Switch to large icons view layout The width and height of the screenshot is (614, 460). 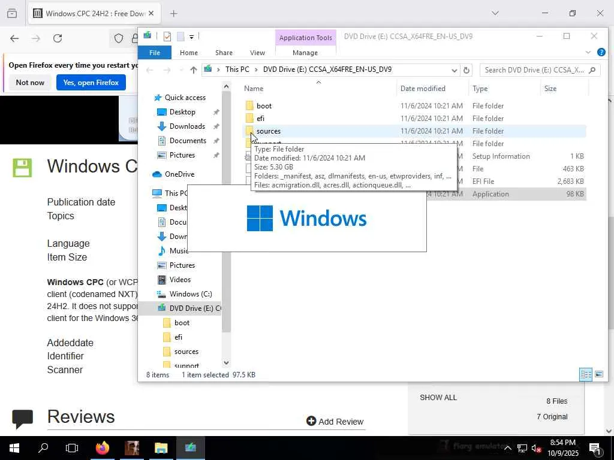[x=599, y=375]
